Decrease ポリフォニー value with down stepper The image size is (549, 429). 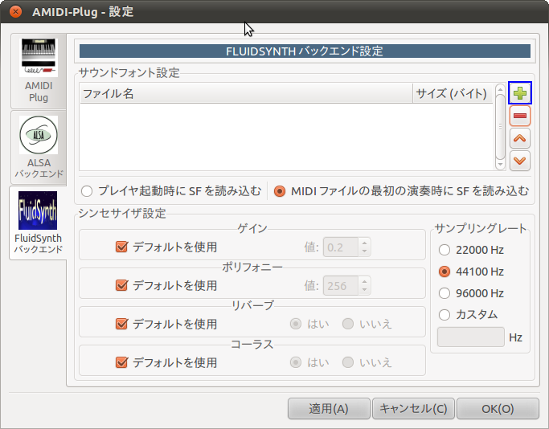[x=364, y=290]
